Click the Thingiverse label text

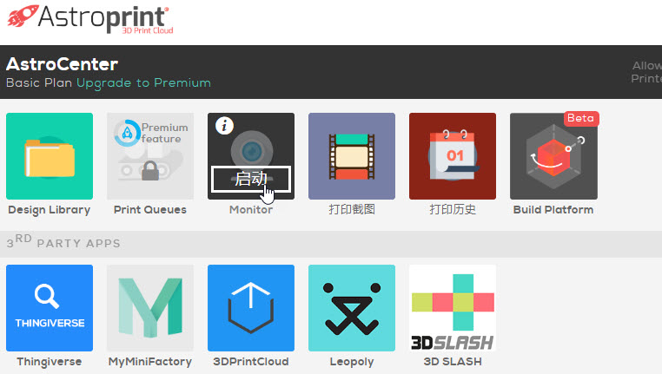[50, 362]
